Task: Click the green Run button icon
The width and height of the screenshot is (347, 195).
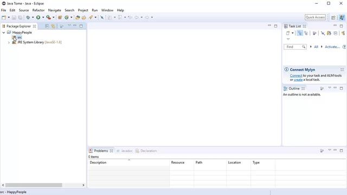Action: pos(38,17)
